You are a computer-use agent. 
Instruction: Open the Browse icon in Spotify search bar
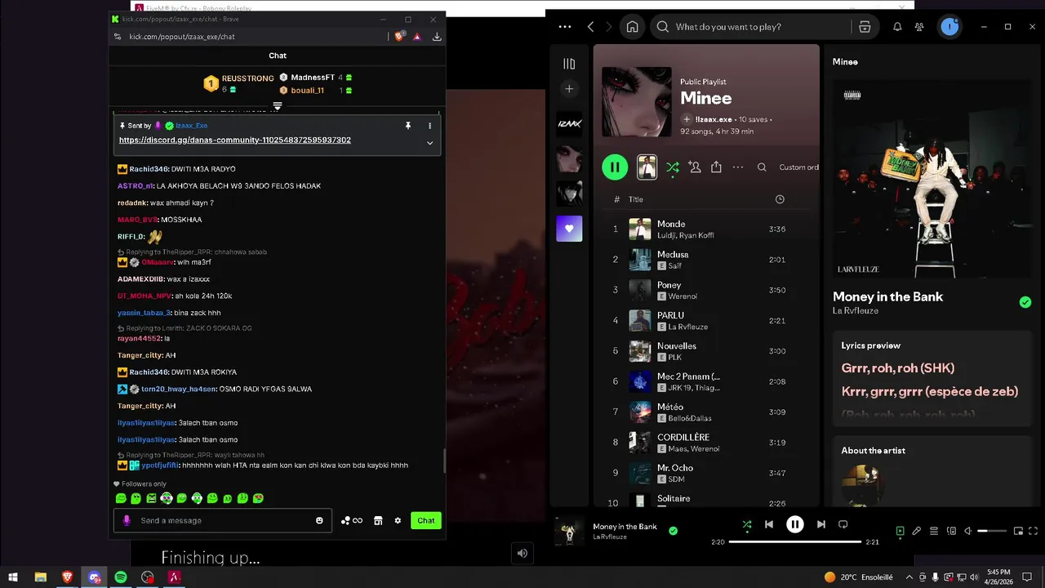tap(865, 27)
